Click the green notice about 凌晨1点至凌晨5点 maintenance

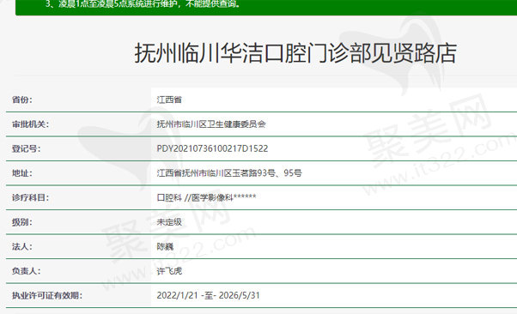point(143,4)
